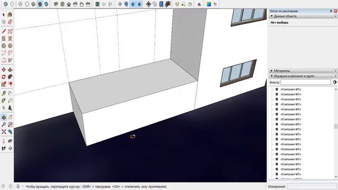Select the Eraser tool
The height and width of the screenshot is (190, 338).
[x=10, y=22]
